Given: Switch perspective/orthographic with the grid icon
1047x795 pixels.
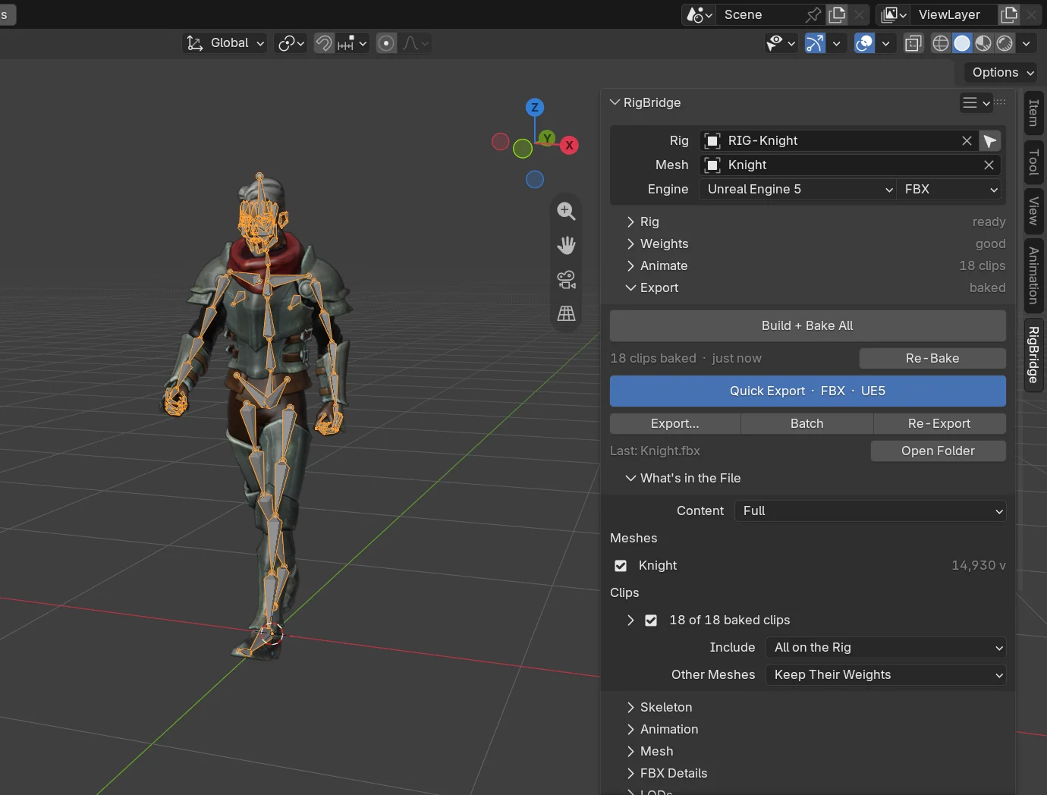Looking at the screenshot, I should [x=566, y=313].
